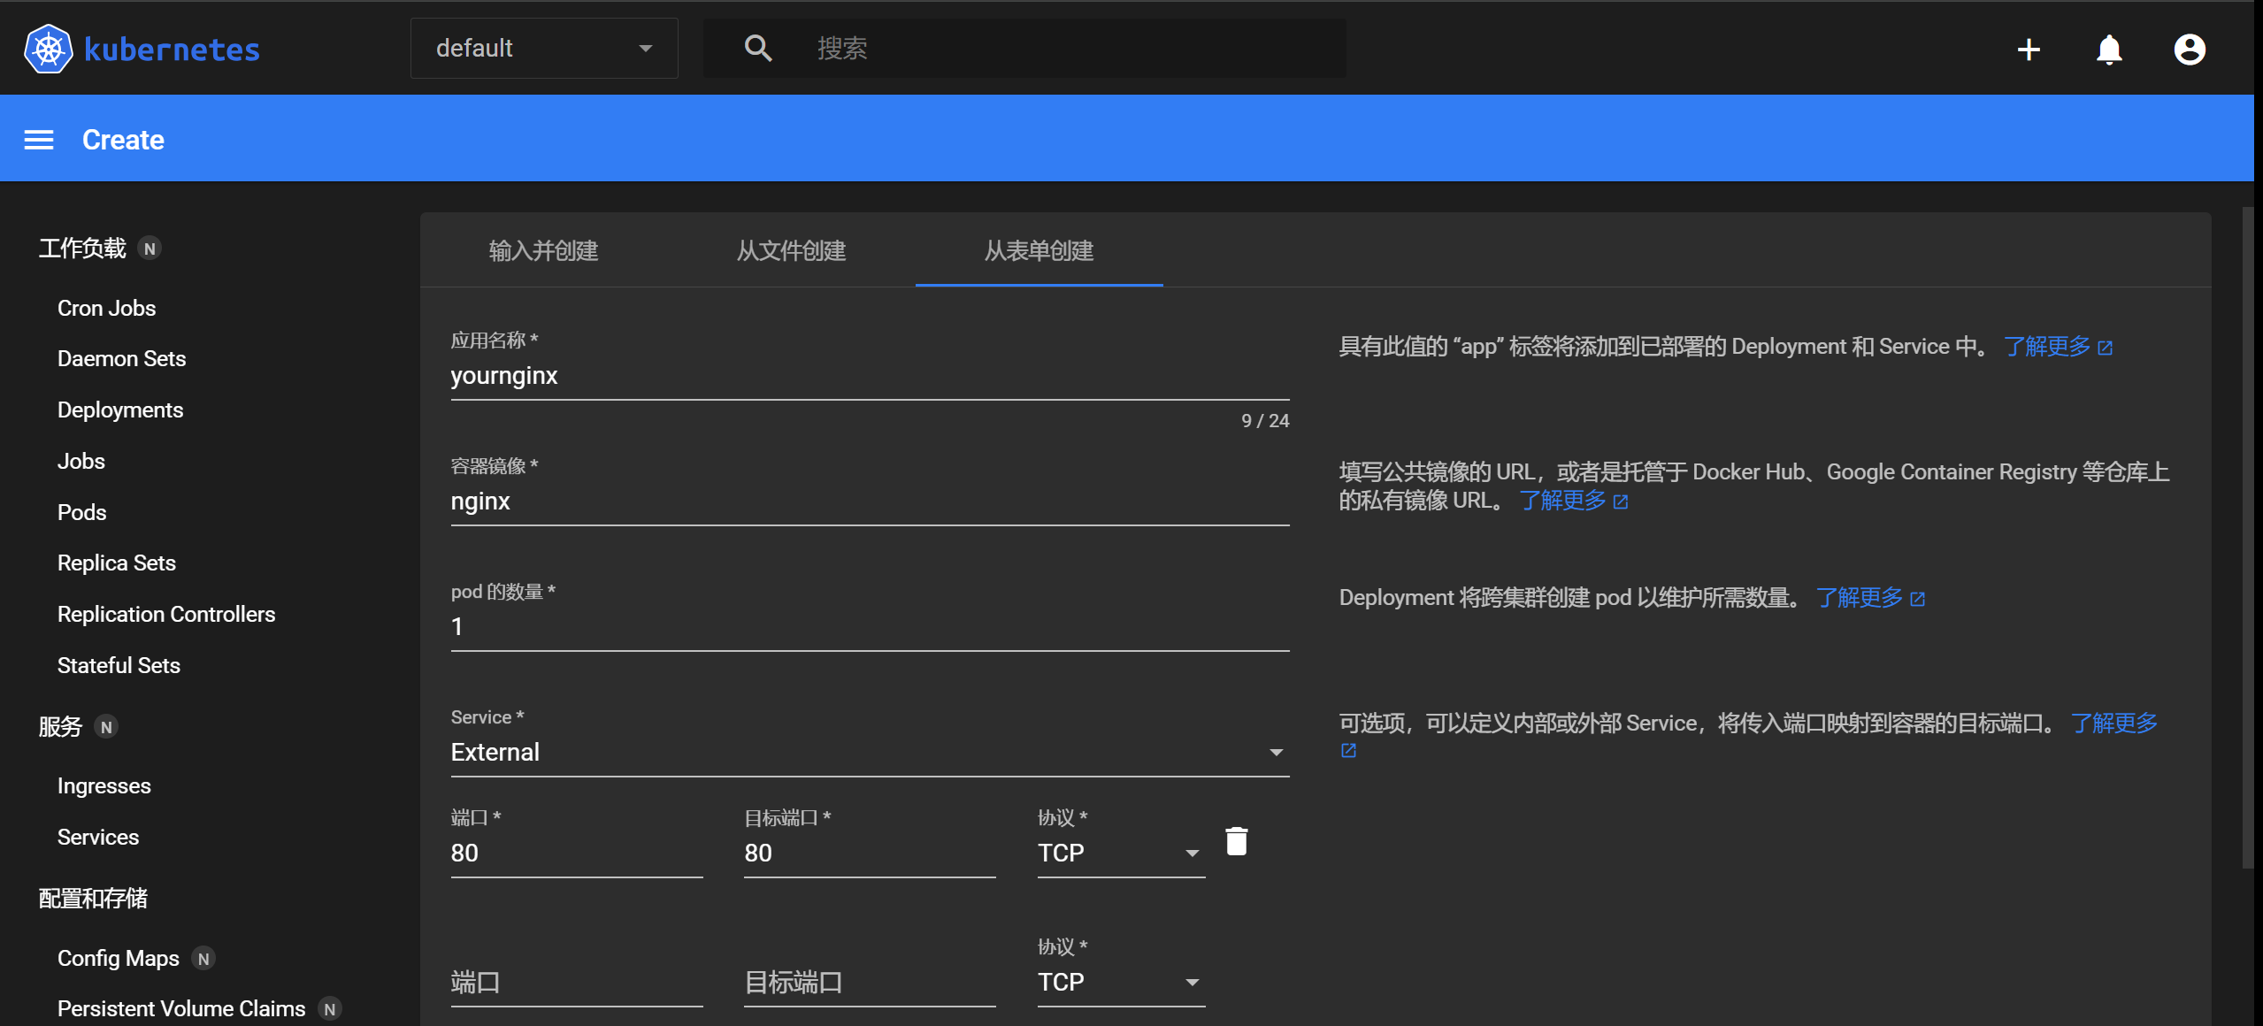Open protocol dropdown in empty port row
Image resolution: width=2263 pixels, height=1026 pixels.
click(1120, 983)
